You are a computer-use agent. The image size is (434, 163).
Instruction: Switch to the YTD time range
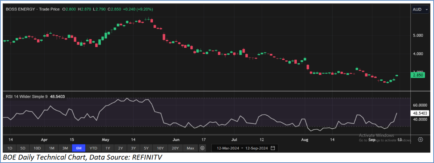tap(93, 148)
